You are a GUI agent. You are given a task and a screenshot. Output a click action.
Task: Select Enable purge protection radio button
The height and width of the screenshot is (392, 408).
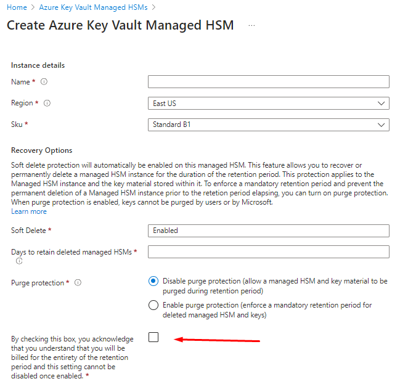[x=153, y=305]
